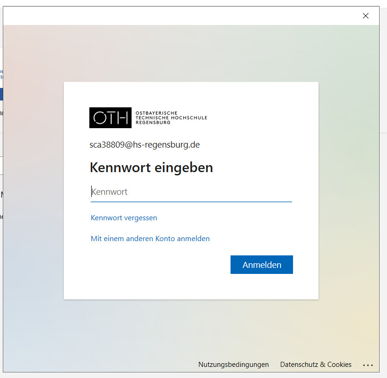Click the partially visible blue text at left edge
The height and width of the screenshot is (378, 387).
pyautogui.click(x=1, y=74)
